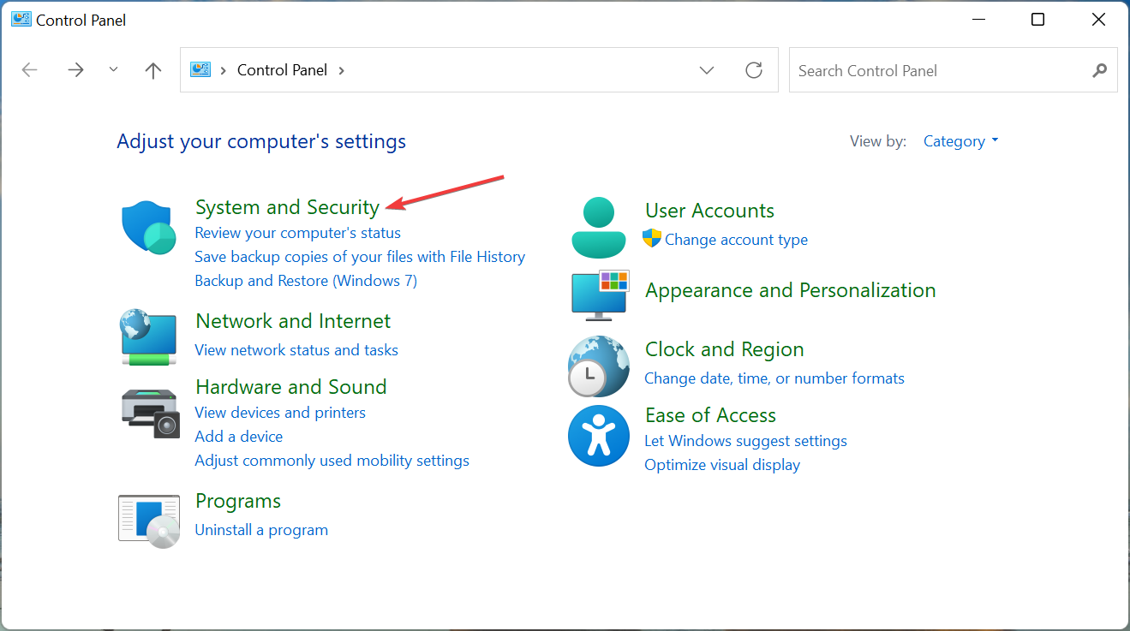Navigate forward with the forward arrow
Viewport: 1130px width, 631px height.
75,70
